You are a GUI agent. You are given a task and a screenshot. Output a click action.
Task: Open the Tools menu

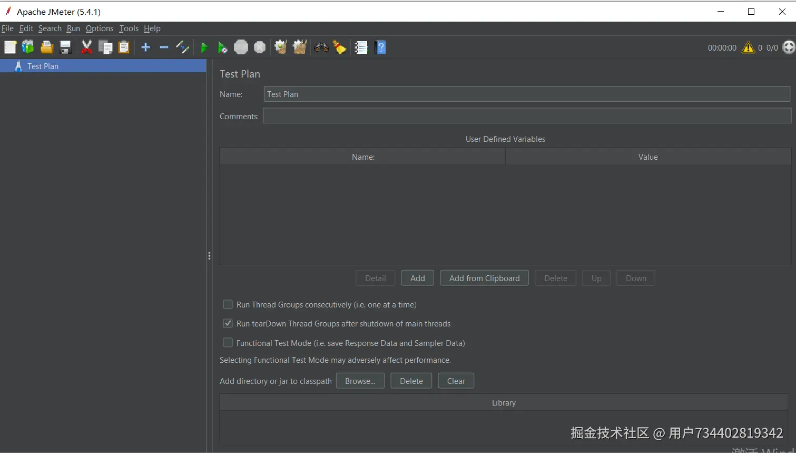pos(129,28)
